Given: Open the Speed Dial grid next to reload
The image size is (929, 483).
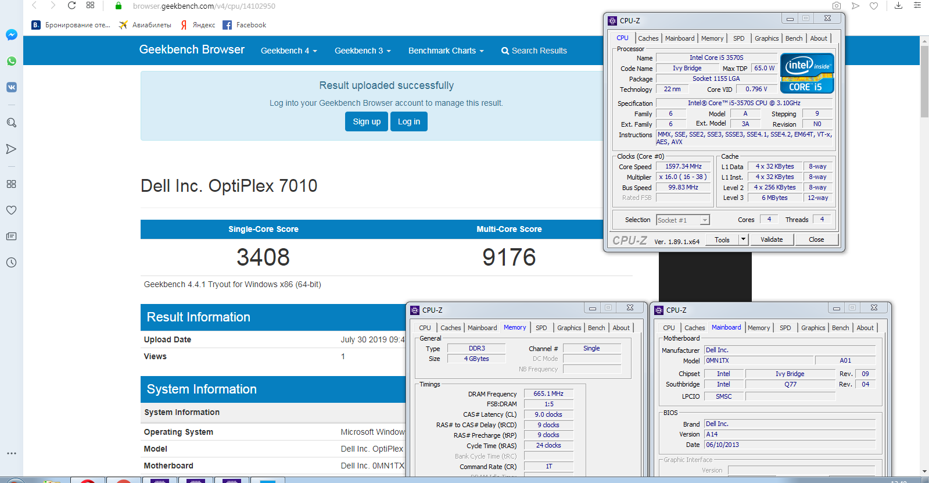Looking at the screenshot, I should click(90, 5).
